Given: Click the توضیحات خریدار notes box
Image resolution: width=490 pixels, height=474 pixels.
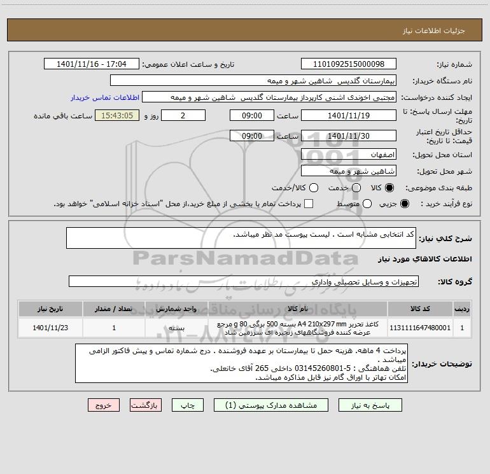Looking at the screenshot, I should pos(241,363).
